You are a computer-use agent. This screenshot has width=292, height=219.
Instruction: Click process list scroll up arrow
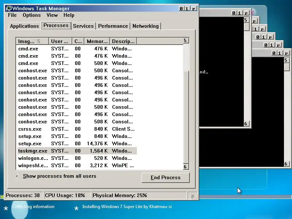(x=186, y=41)
